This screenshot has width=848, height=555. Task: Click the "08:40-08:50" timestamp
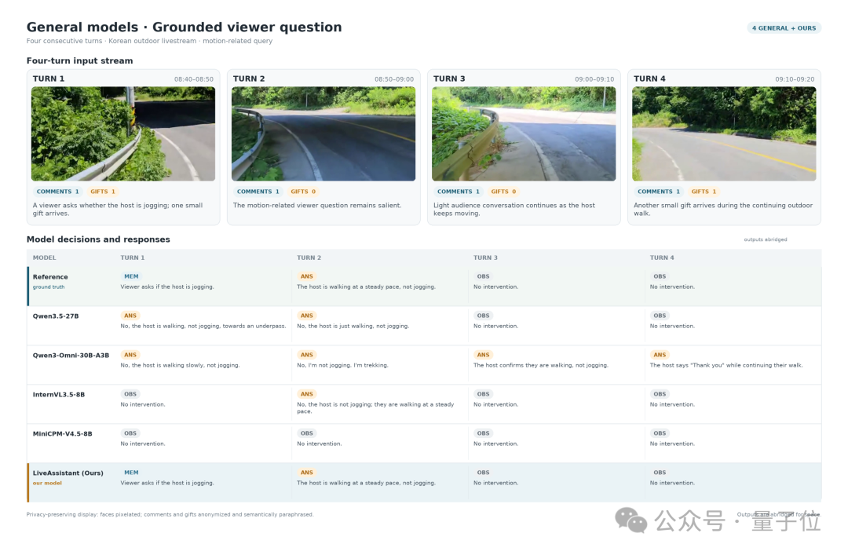tap(194, 79)
